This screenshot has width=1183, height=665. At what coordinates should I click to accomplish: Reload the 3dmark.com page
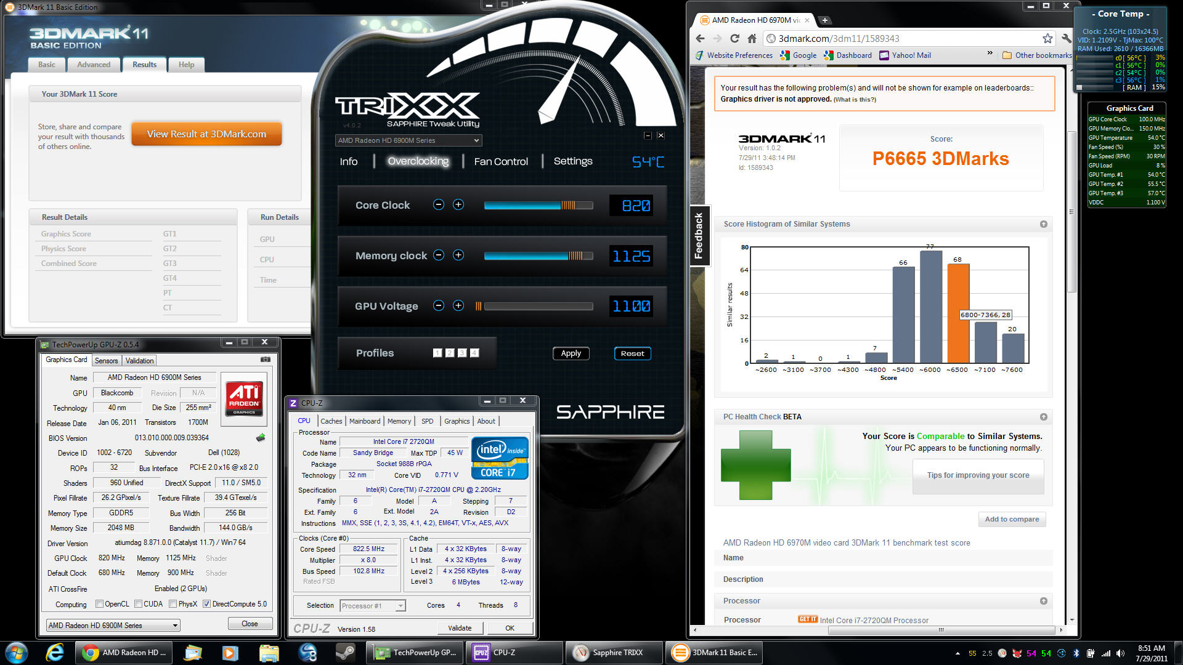click(x=734, y=38)
